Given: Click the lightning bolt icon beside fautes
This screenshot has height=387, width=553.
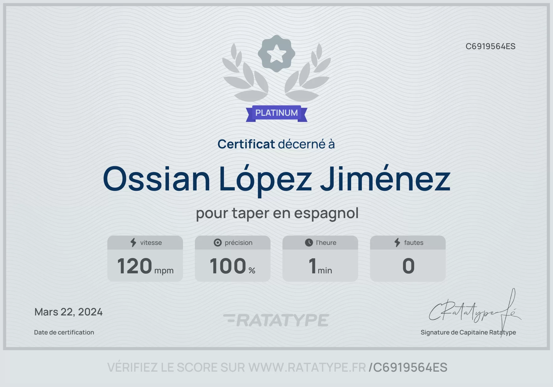Looking at the screenshot, I should coord(397,242).
